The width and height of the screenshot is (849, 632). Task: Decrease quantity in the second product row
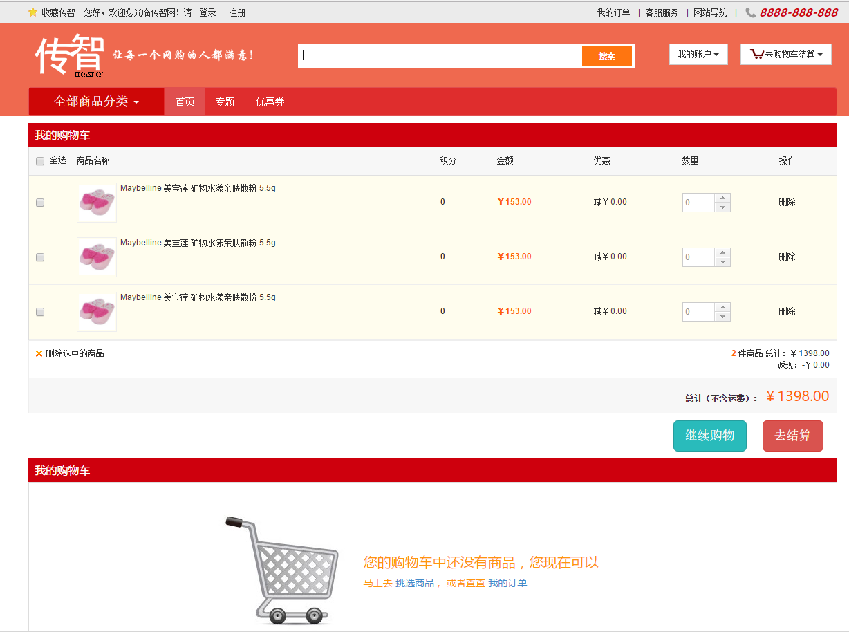pos(723,262)
